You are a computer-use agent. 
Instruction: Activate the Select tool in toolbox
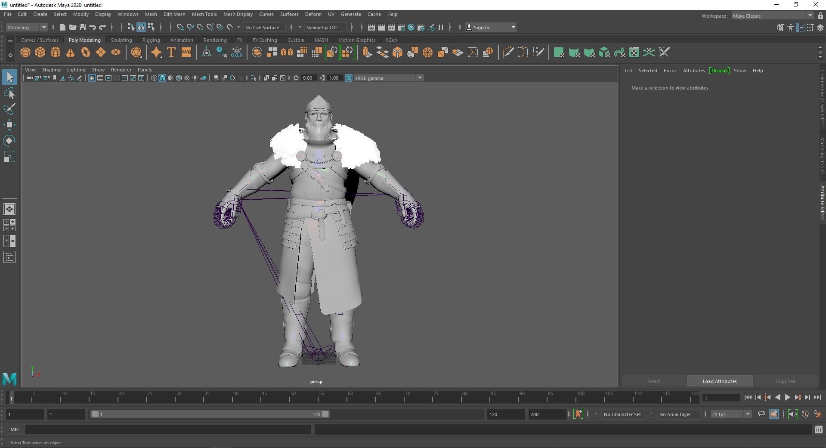click(x=9, y=77)
